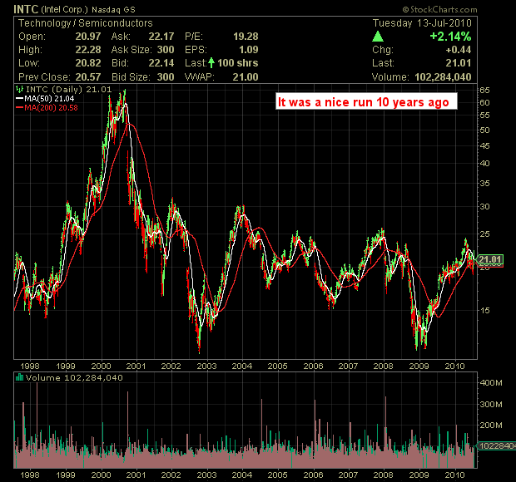516x482 pixels.
Task: Click the Bid value 22.14
Action: pos(161,63)
